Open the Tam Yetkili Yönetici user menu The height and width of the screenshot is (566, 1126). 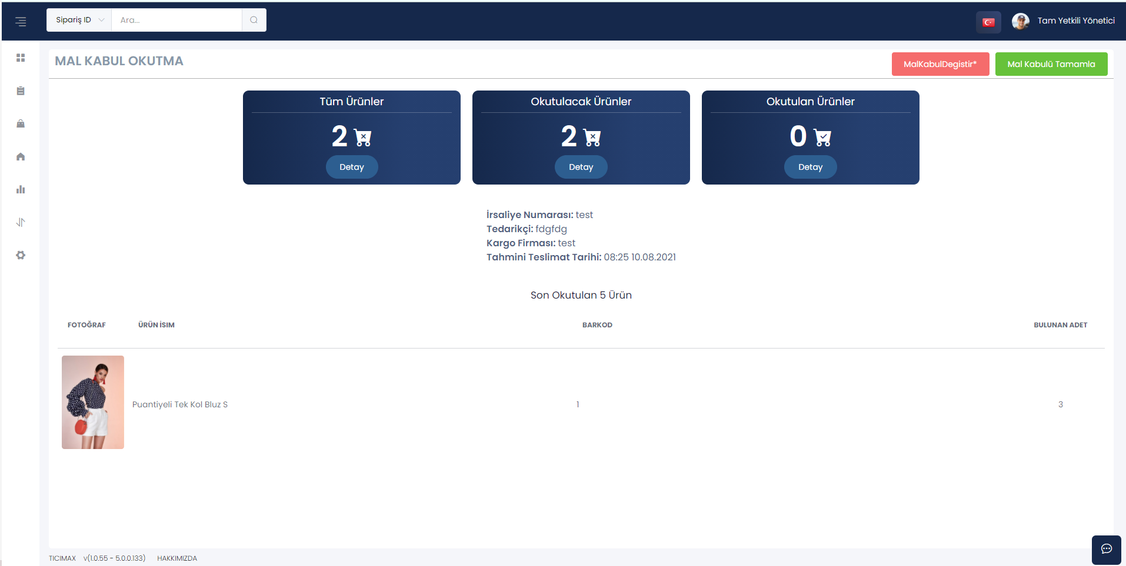pyautogui.click(x=1064, y=21)
